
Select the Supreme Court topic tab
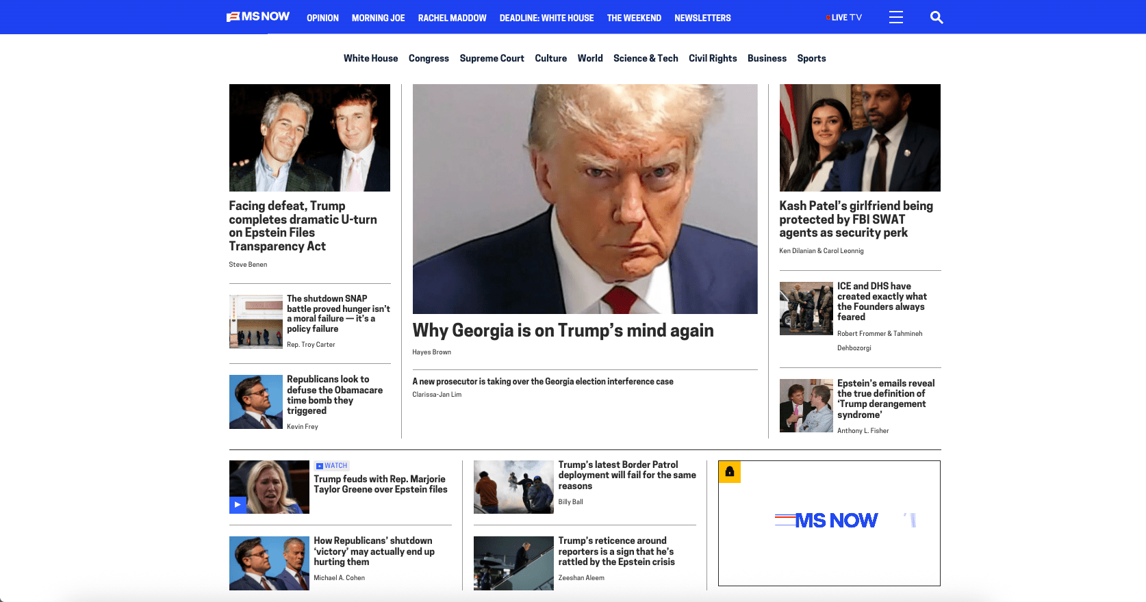492,58
